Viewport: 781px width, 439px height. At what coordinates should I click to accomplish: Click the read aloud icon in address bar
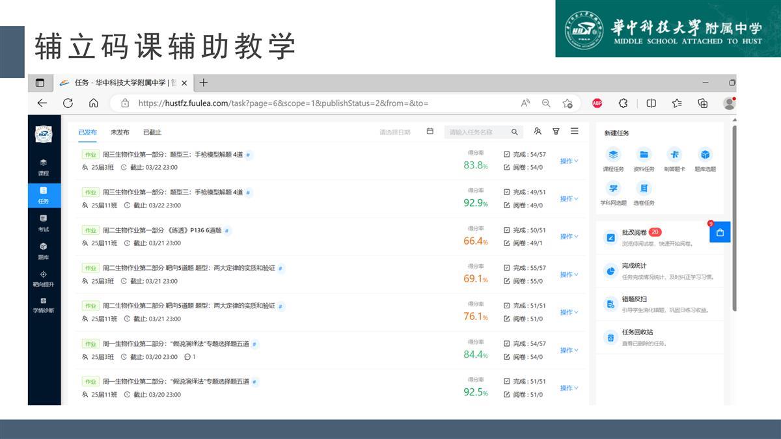(525, 103)
